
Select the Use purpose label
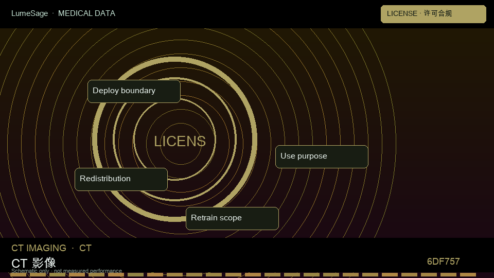[322, 157]
